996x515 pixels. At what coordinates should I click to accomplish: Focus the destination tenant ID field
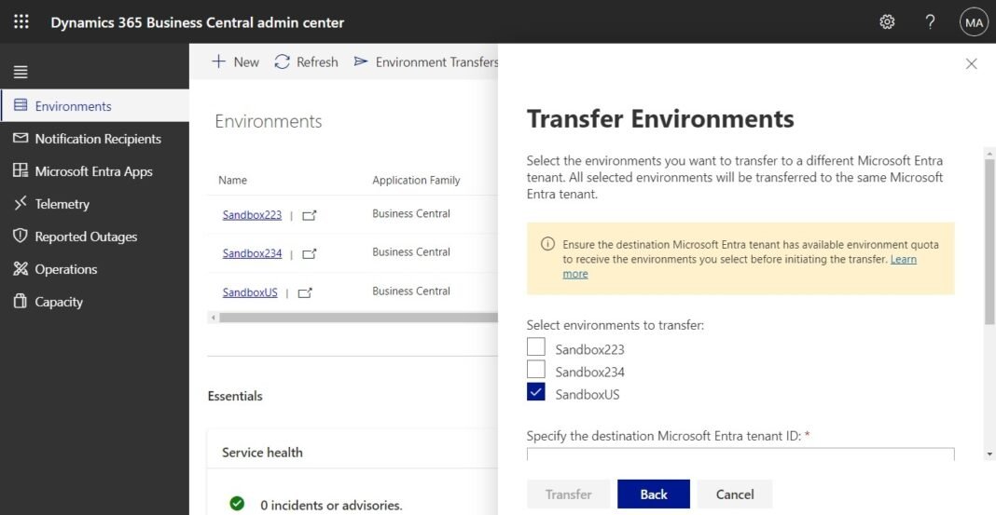pos(740,454)
